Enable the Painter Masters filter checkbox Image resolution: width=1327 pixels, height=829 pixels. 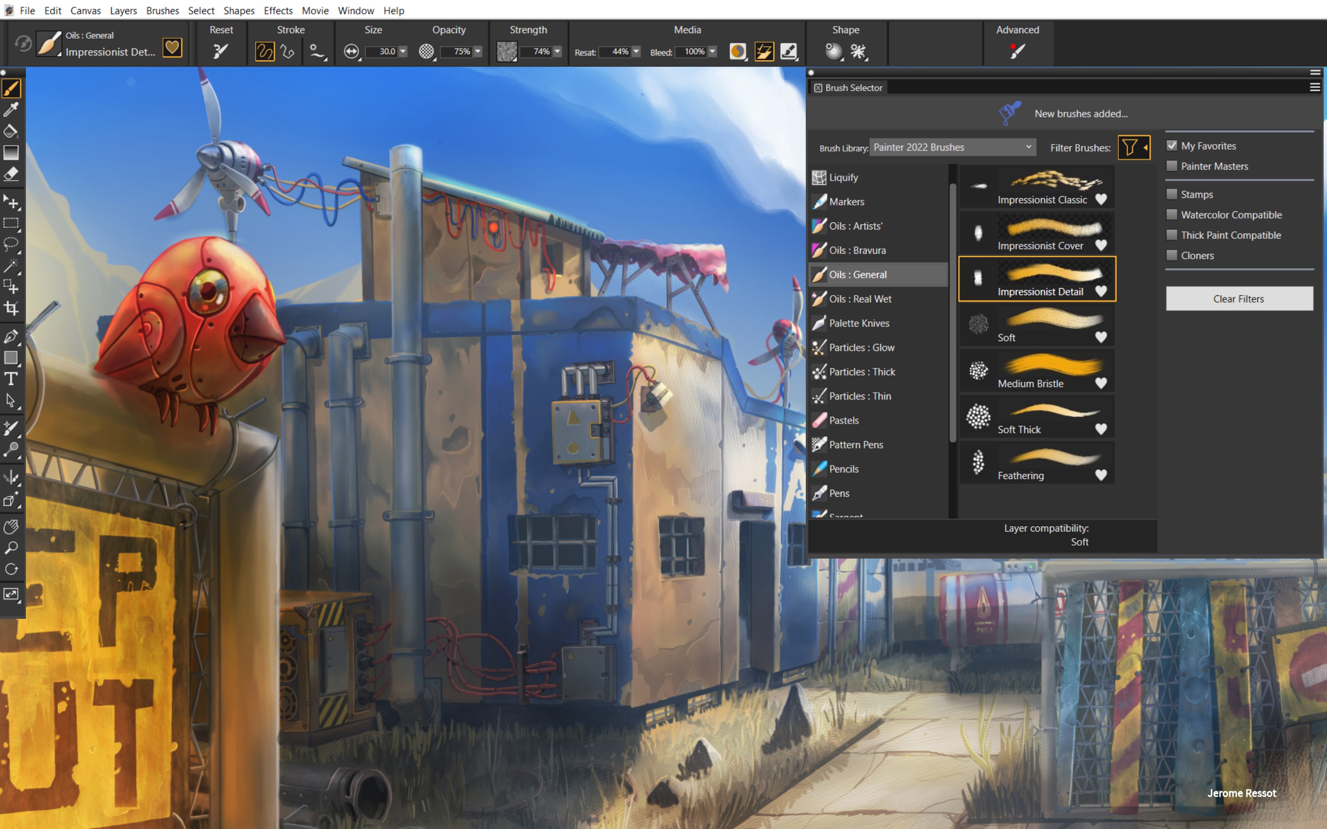[1172, 166]
